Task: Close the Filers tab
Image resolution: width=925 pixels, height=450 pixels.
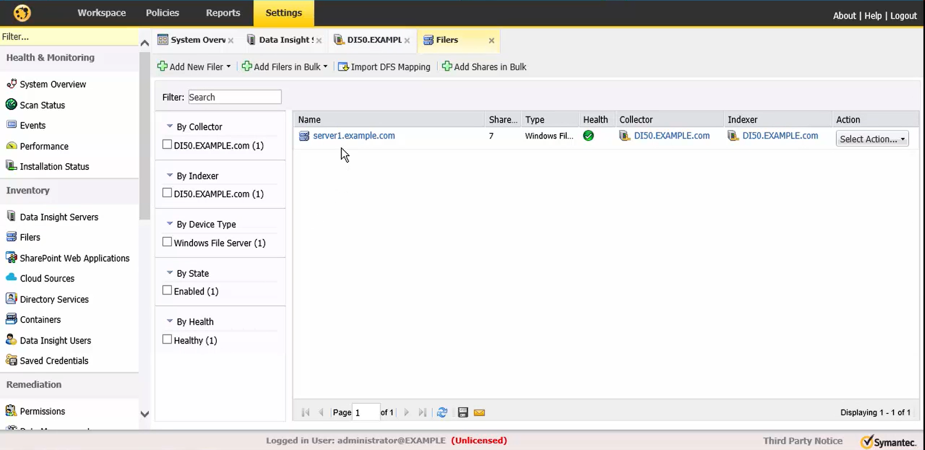Action: 491,40
